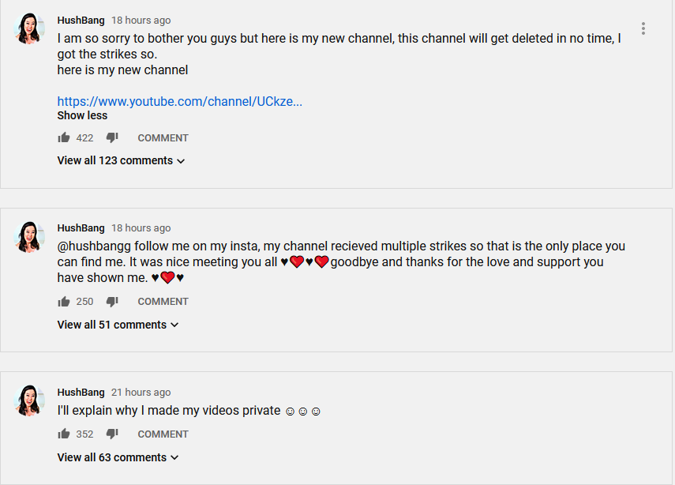This screenshot has width=675, height=485.
Task: Expand View all 123 comments
Action: (121, 160)
